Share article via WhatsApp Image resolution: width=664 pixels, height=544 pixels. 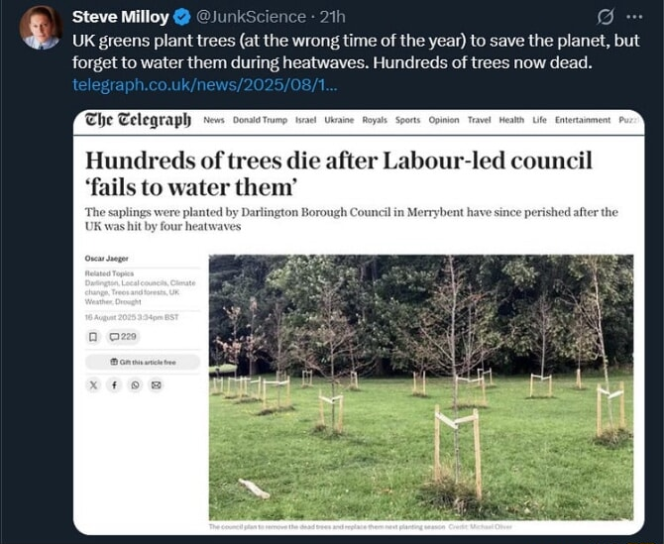(x=135, y=385)
